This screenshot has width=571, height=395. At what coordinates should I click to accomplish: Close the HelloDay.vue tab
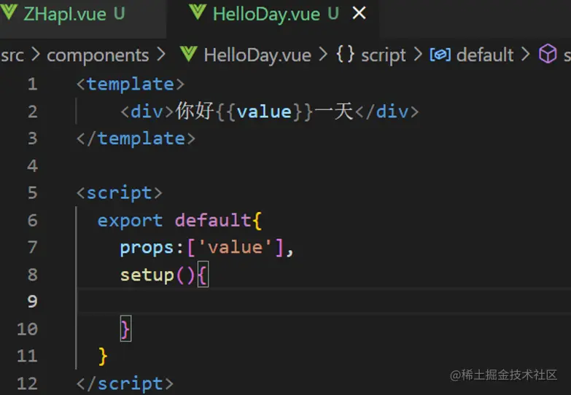pos(359,13)
